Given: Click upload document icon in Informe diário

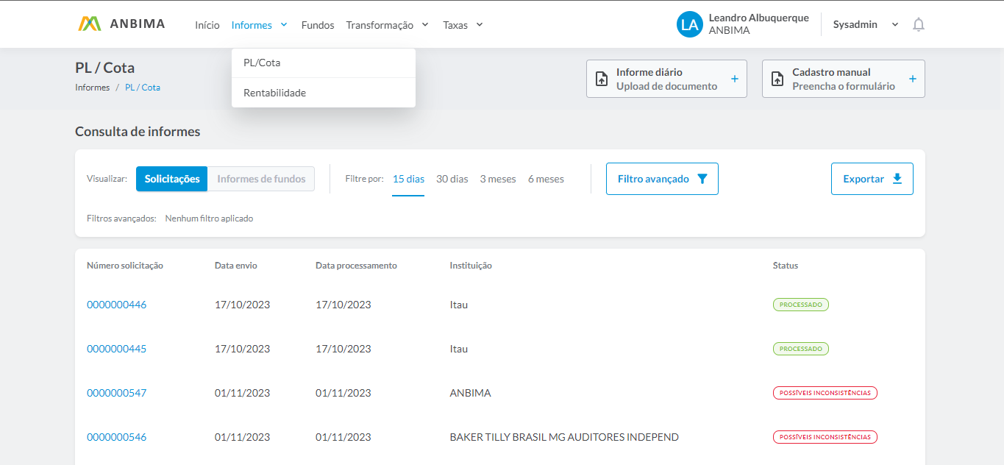Looking at the screenshot, I should [602, 79].
